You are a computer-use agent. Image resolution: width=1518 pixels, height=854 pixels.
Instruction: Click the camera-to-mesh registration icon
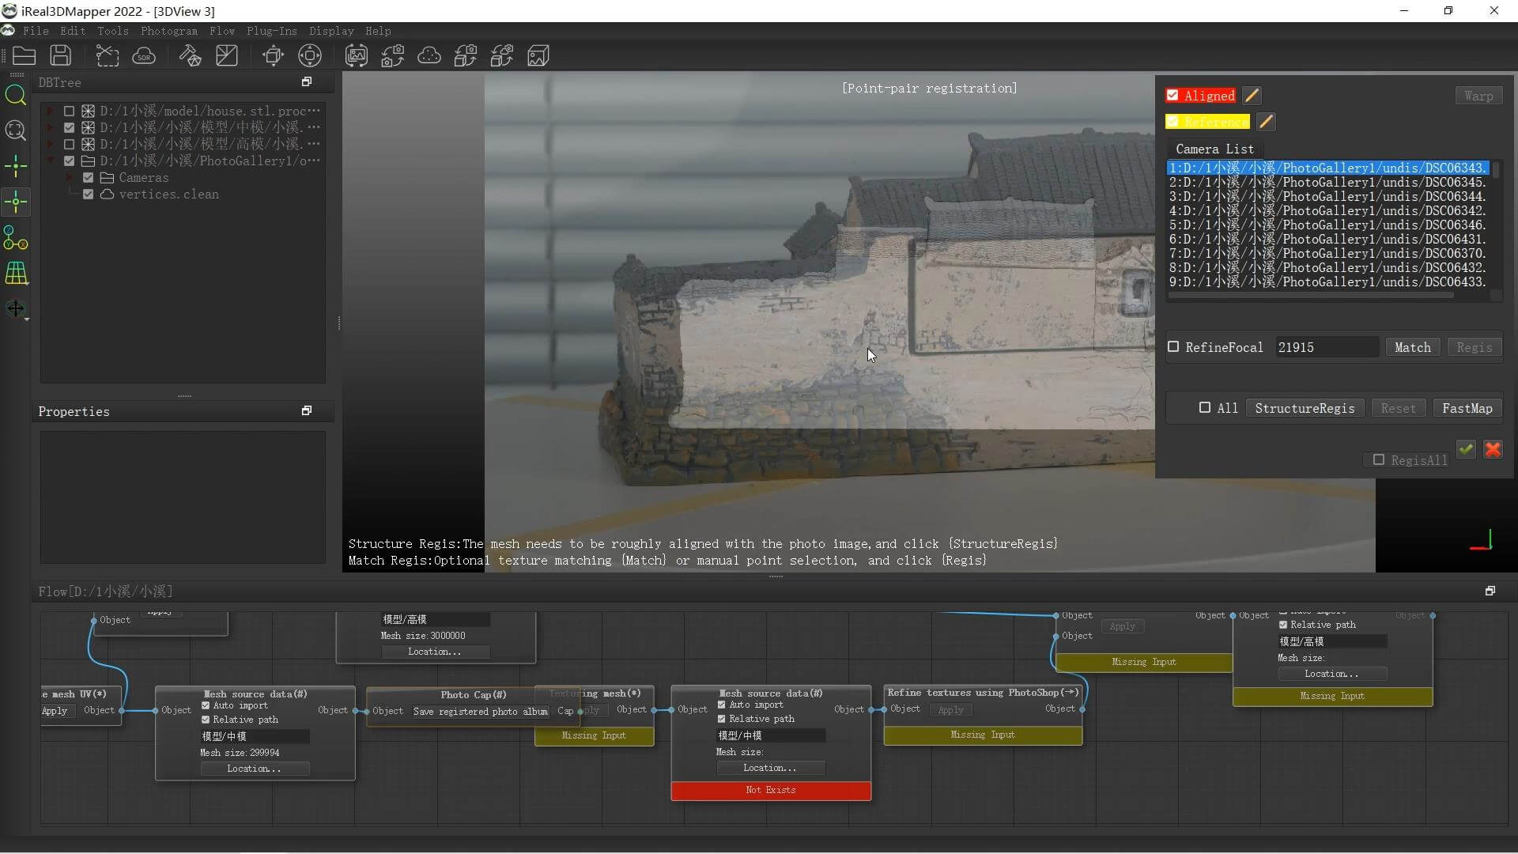click(x=466, y=55)
